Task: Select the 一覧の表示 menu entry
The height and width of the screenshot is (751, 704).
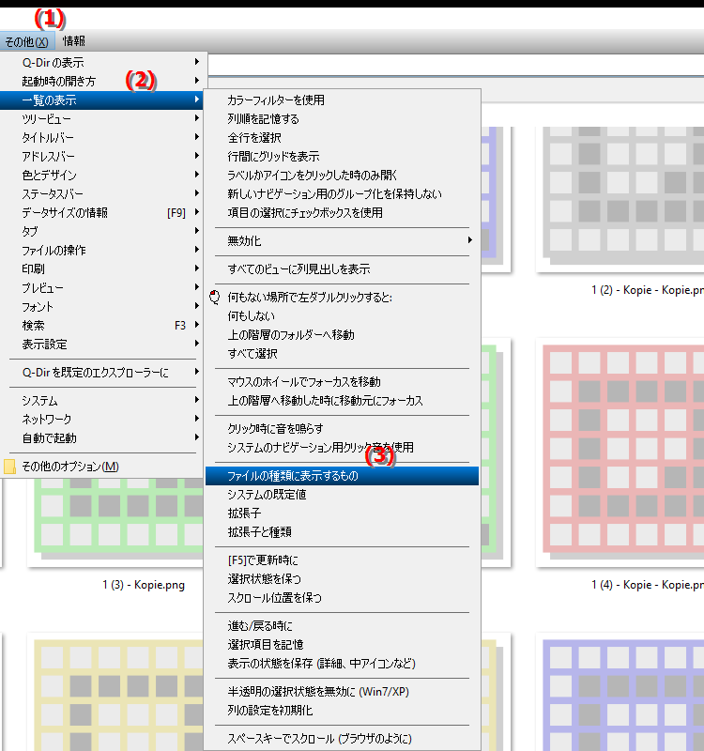Action: pos(102,100)
